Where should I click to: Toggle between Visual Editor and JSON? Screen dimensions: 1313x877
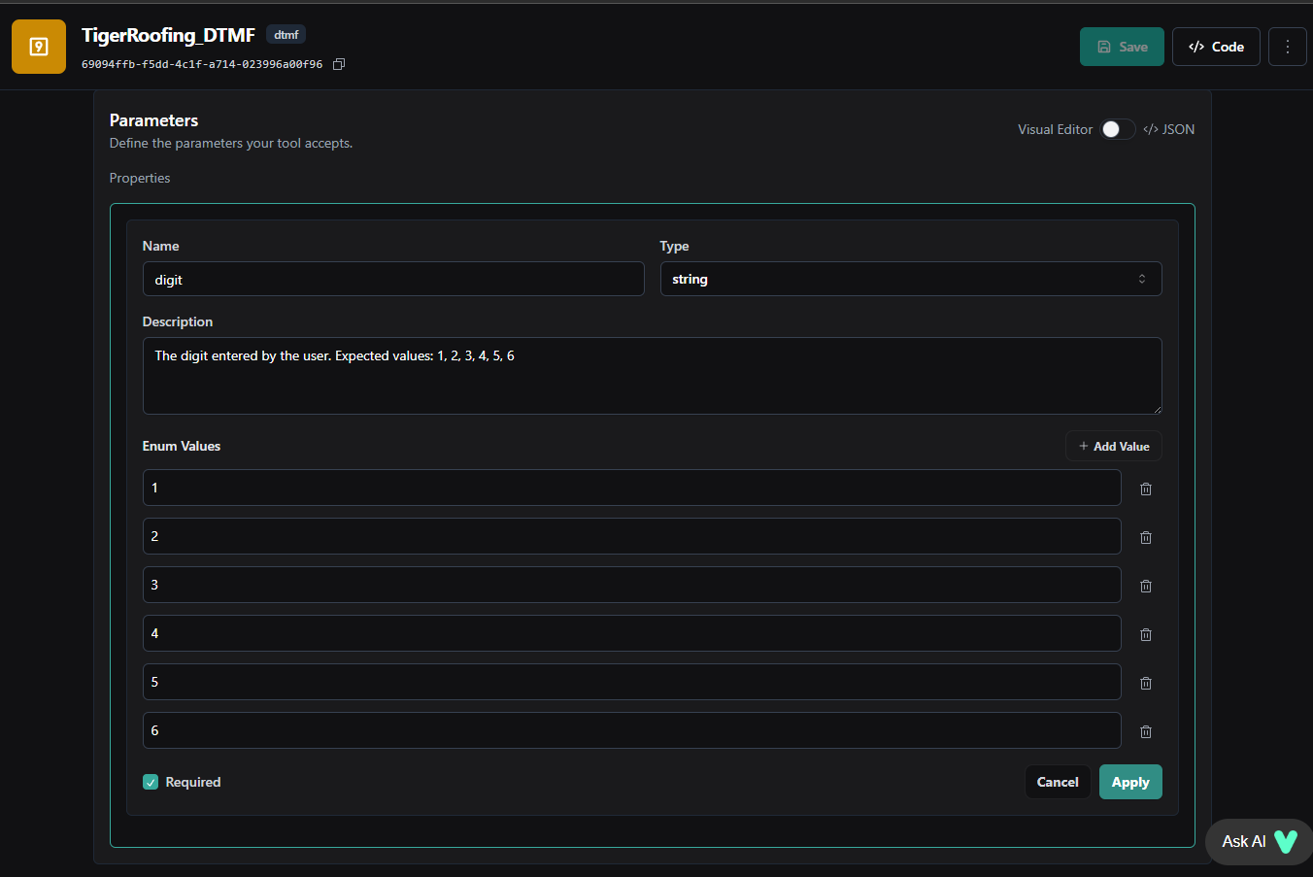coord(1118,129)
